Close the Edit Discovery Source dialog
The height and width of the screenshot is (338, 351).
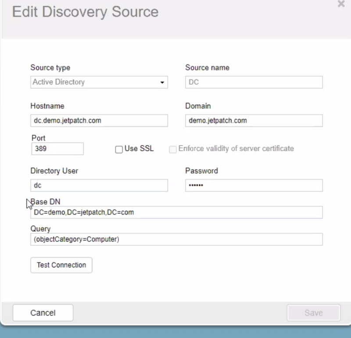coord(341,4)
